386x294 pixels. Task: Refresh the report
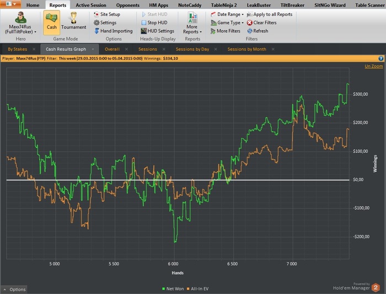tap(258, 31)
